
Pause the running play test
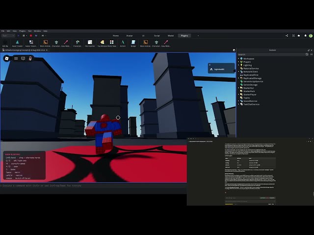click(24, 36)
